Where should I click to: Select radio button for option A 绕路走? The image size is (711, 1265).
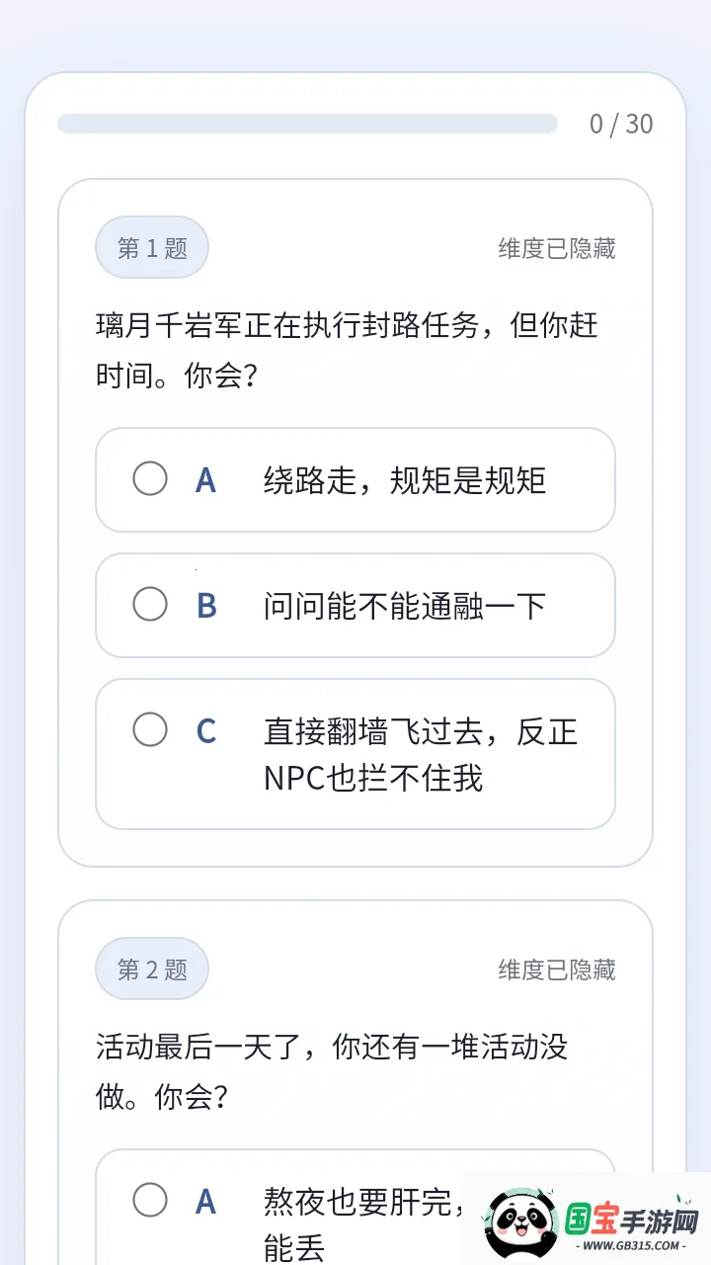(x=150, y=478)
